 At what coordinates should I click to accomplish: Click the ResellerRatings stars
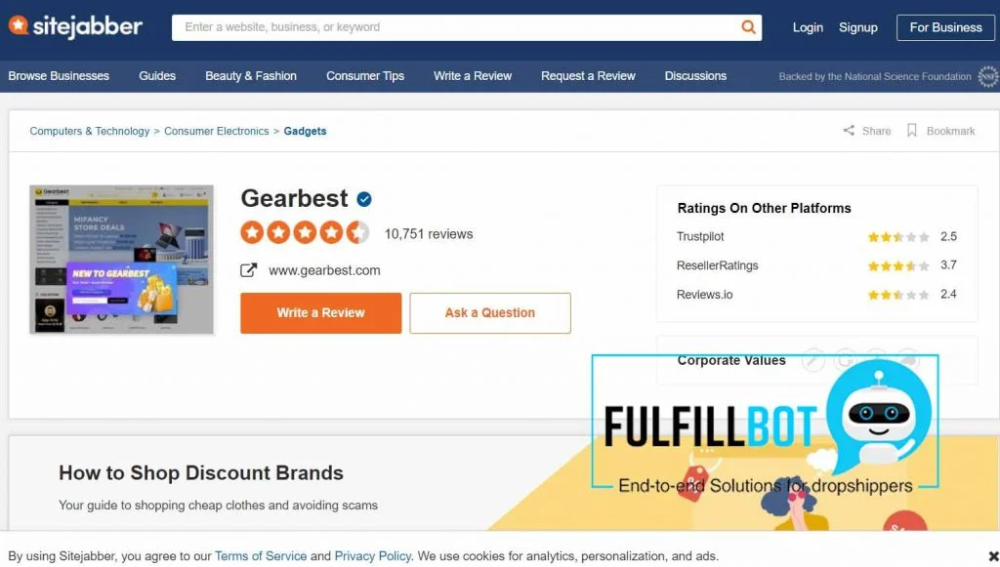coord(897,264)
